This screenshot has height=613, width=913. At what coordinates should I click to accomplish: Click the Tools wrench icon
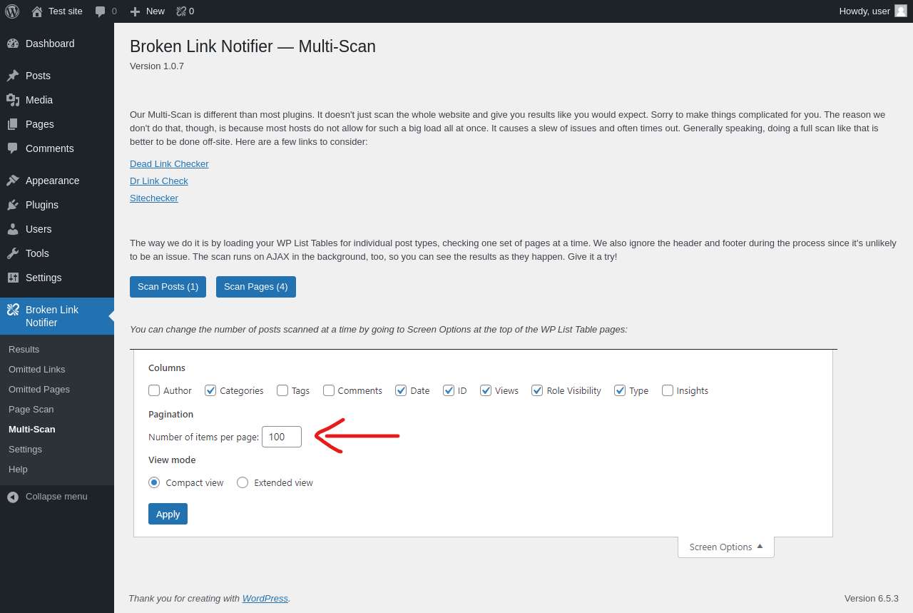point(13,253)
